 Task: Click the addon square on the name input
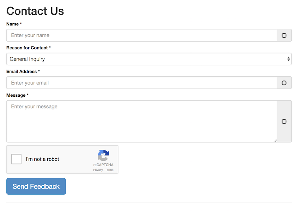tap(284, 35)
